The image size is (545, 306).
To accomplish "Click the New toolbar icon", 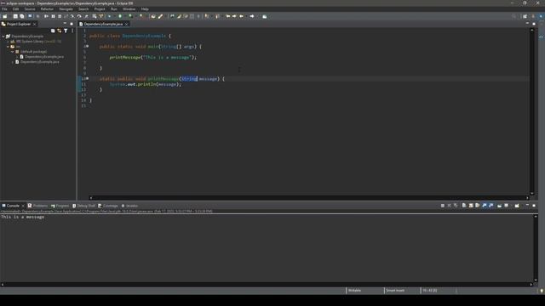I will tap(5, 16).
